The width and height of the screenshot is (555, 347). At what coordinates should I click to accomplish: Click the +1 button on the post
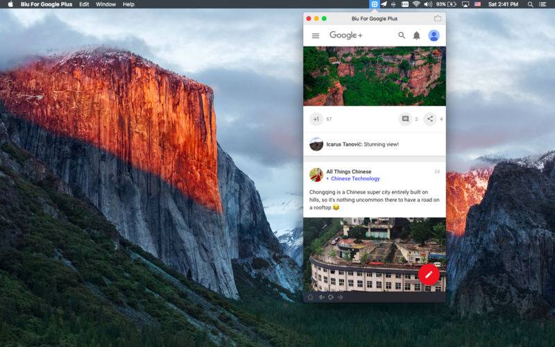(x=316, y=119)
